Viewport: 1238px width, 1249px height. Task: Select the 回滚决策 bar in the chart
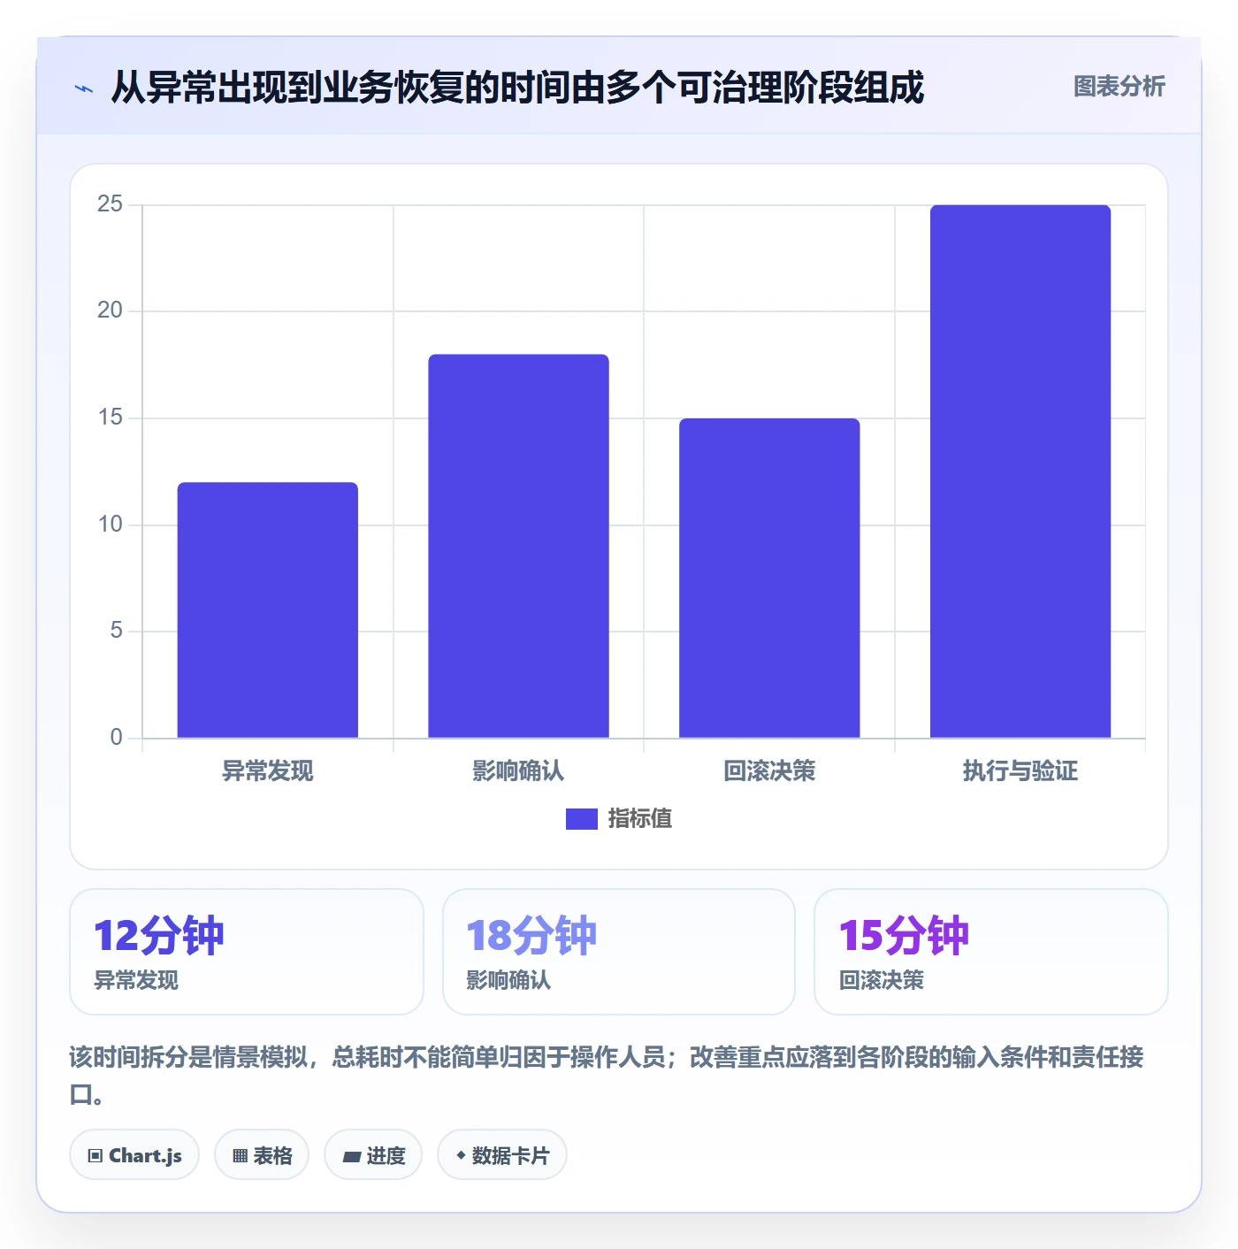[x=769, y=578]
